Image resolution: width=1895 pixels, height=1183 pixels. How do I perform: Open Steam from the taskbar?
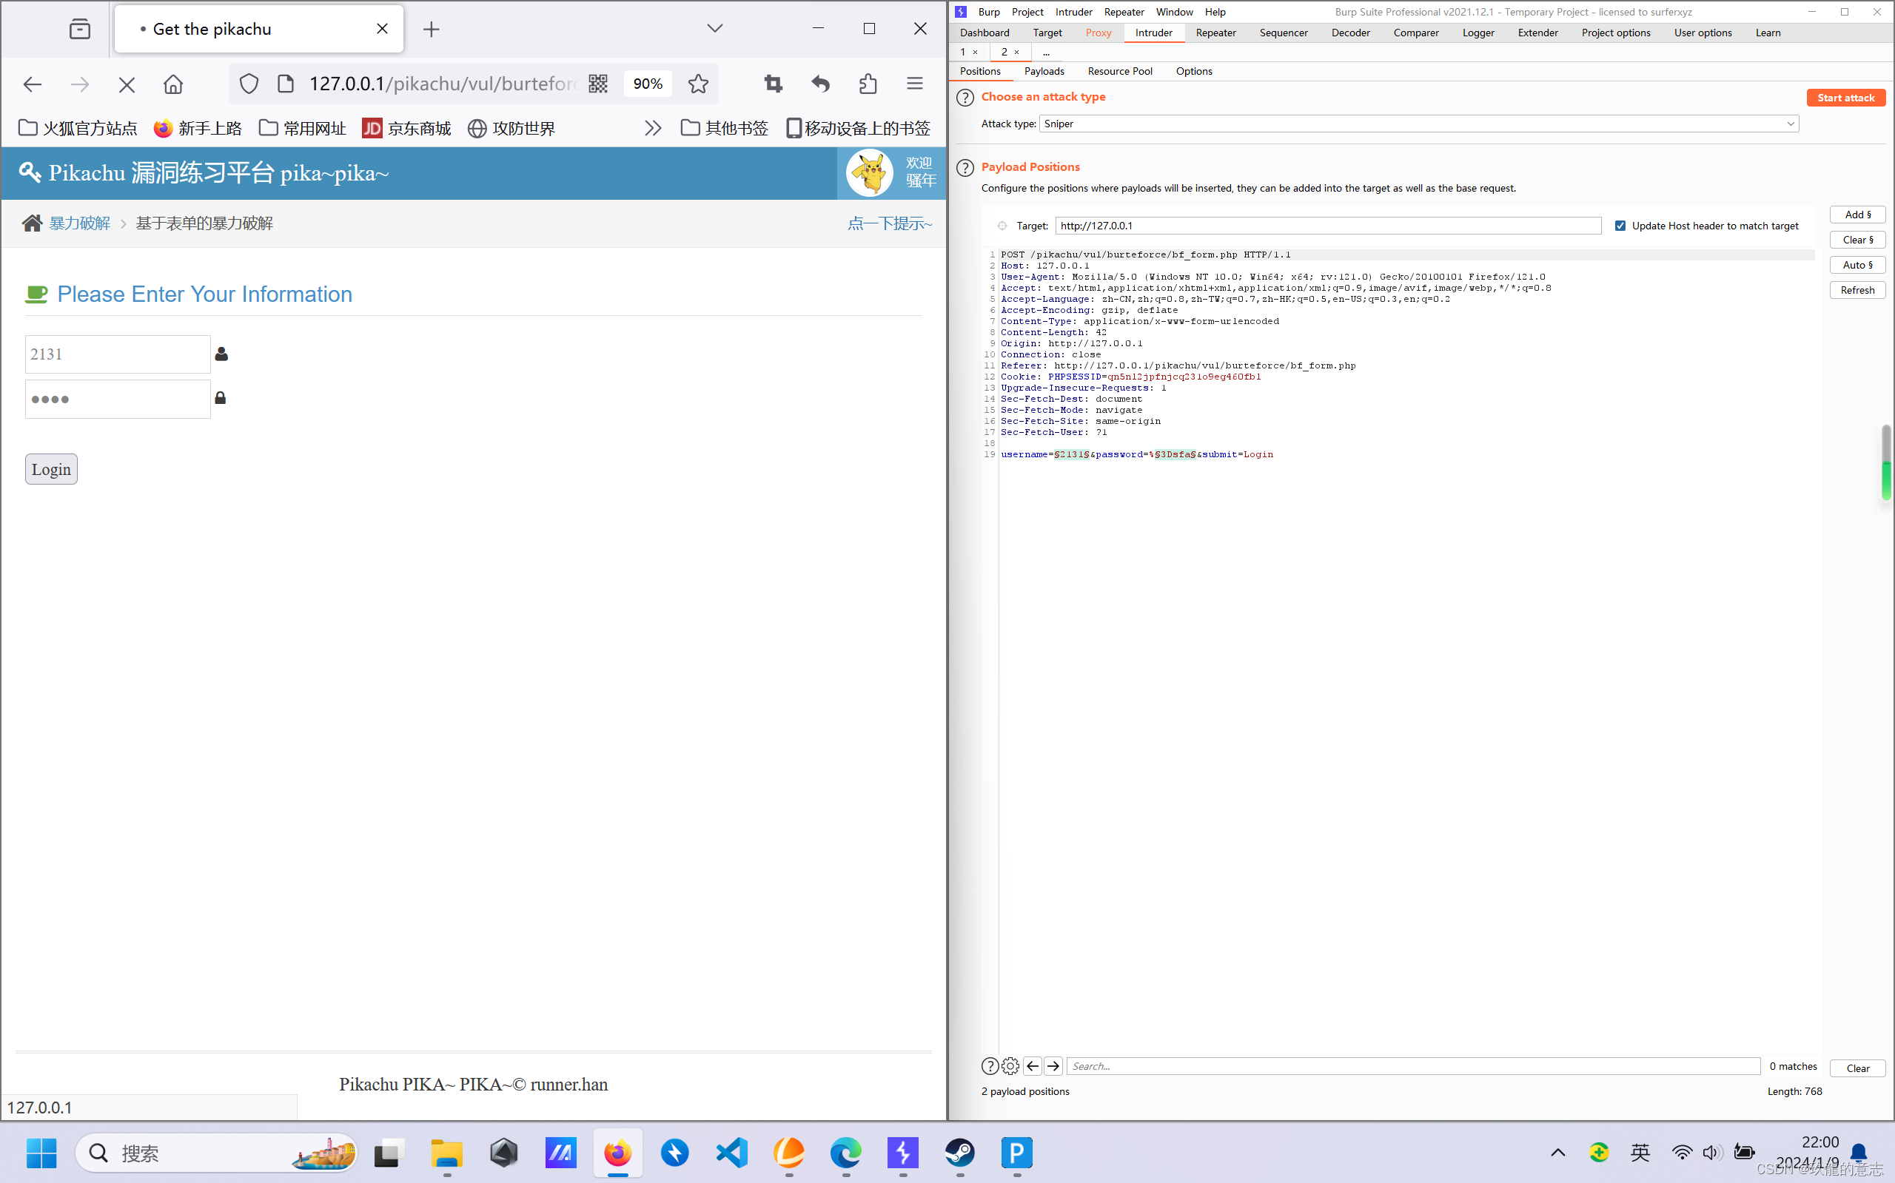(x=959, y=1153)
